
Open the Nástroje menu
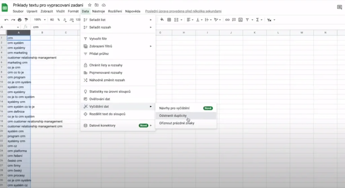[98, 11]
